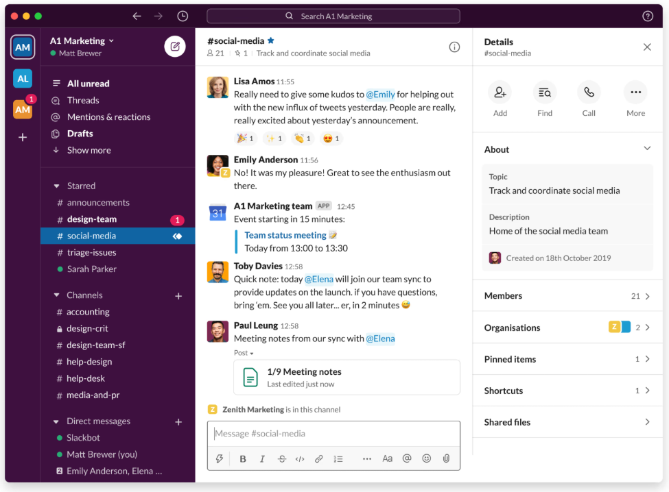Image resolution: width=669 pixels, height=492 pixels.
Task: Toggle the heart-eyes reaction
Action: coord(331,138)
